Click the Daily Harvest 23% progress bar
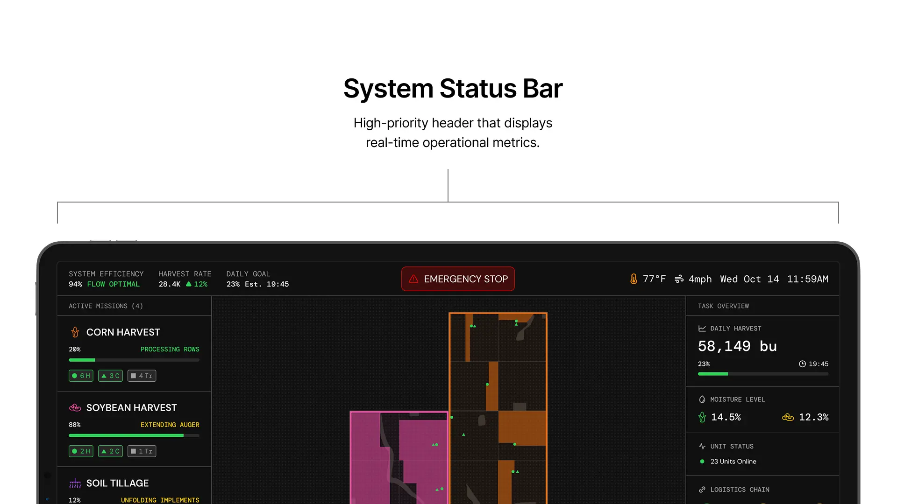The width and height of the screenshot is (897, 504). 762,374
